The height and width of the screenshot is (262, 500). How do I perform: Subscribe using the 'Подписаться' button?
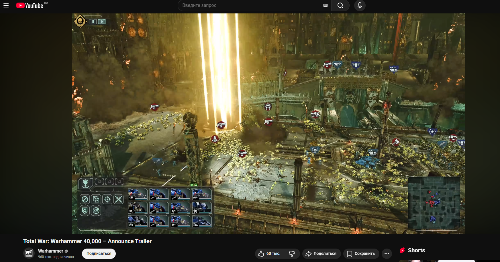click(99, 253)
